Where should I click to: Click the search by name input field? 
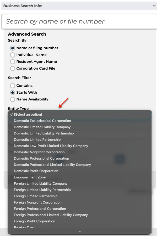[79, 21]
